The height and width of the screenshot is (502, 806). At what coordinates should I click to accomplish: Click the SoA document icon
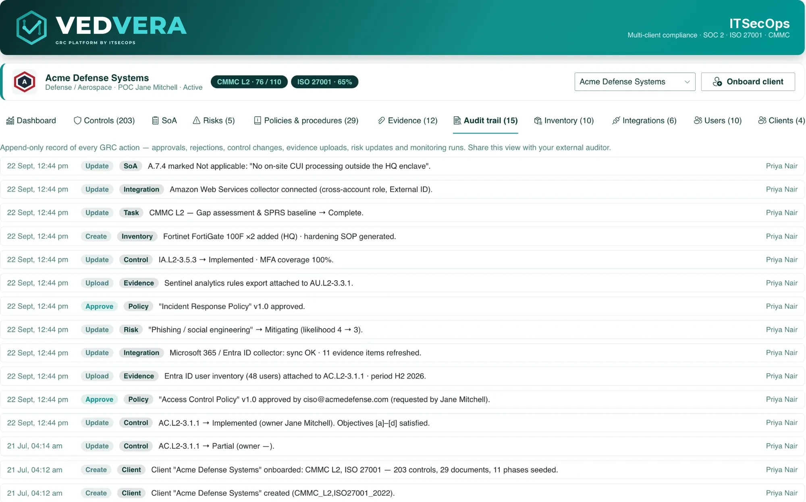(155, 120)
